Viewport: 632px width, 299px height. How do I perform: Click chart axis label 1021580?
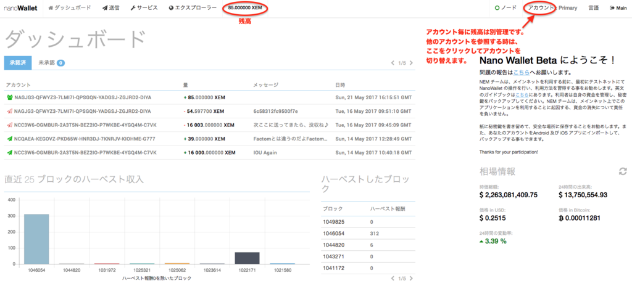coord(282,271)
